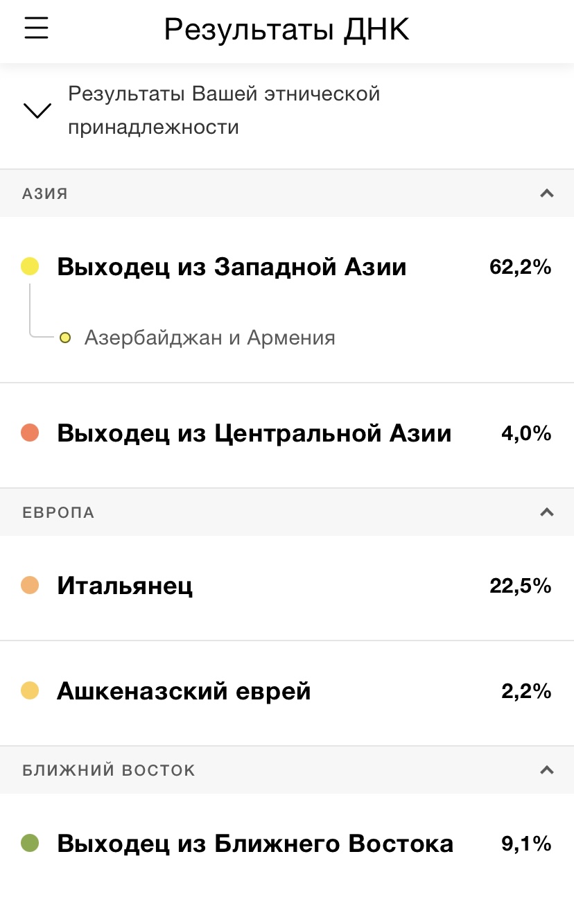The width and height of the screenshot is (574, 897).
Task: Open Ашкеназский еврей ethnicity details
Action: tap(184, 692)
